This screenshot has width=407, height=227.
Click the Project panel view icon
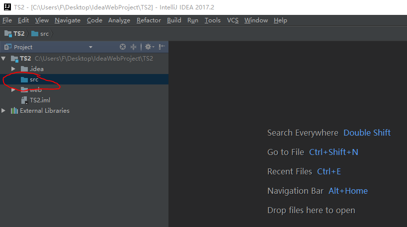8,47
